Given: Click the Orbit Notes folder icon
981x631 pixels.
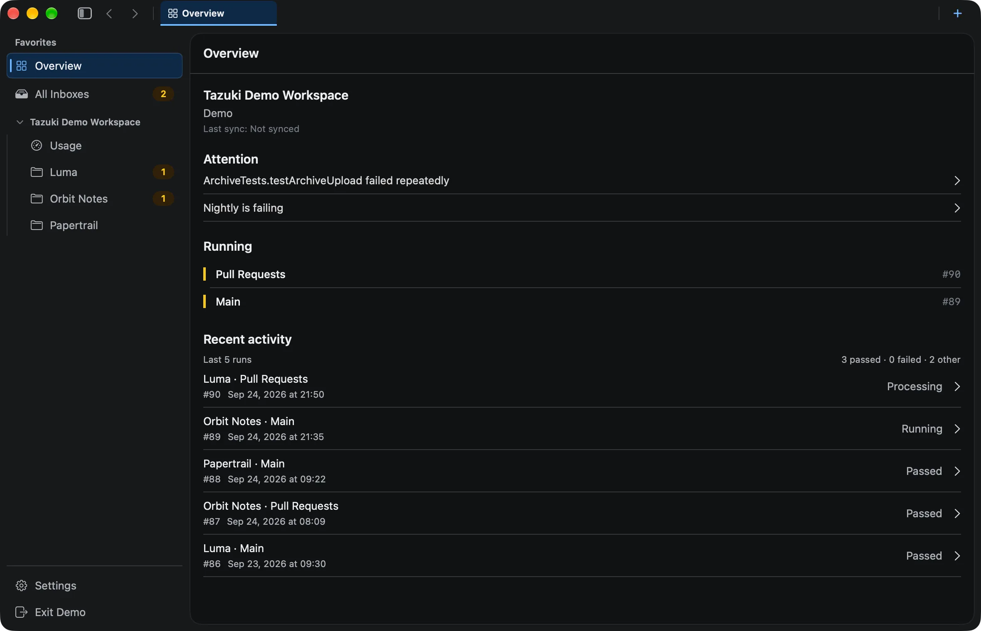Looking at the screenshot, I should [37, 198].
